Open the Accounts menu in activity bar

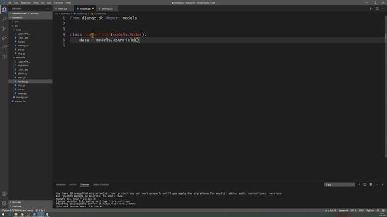tap(4, 194)
